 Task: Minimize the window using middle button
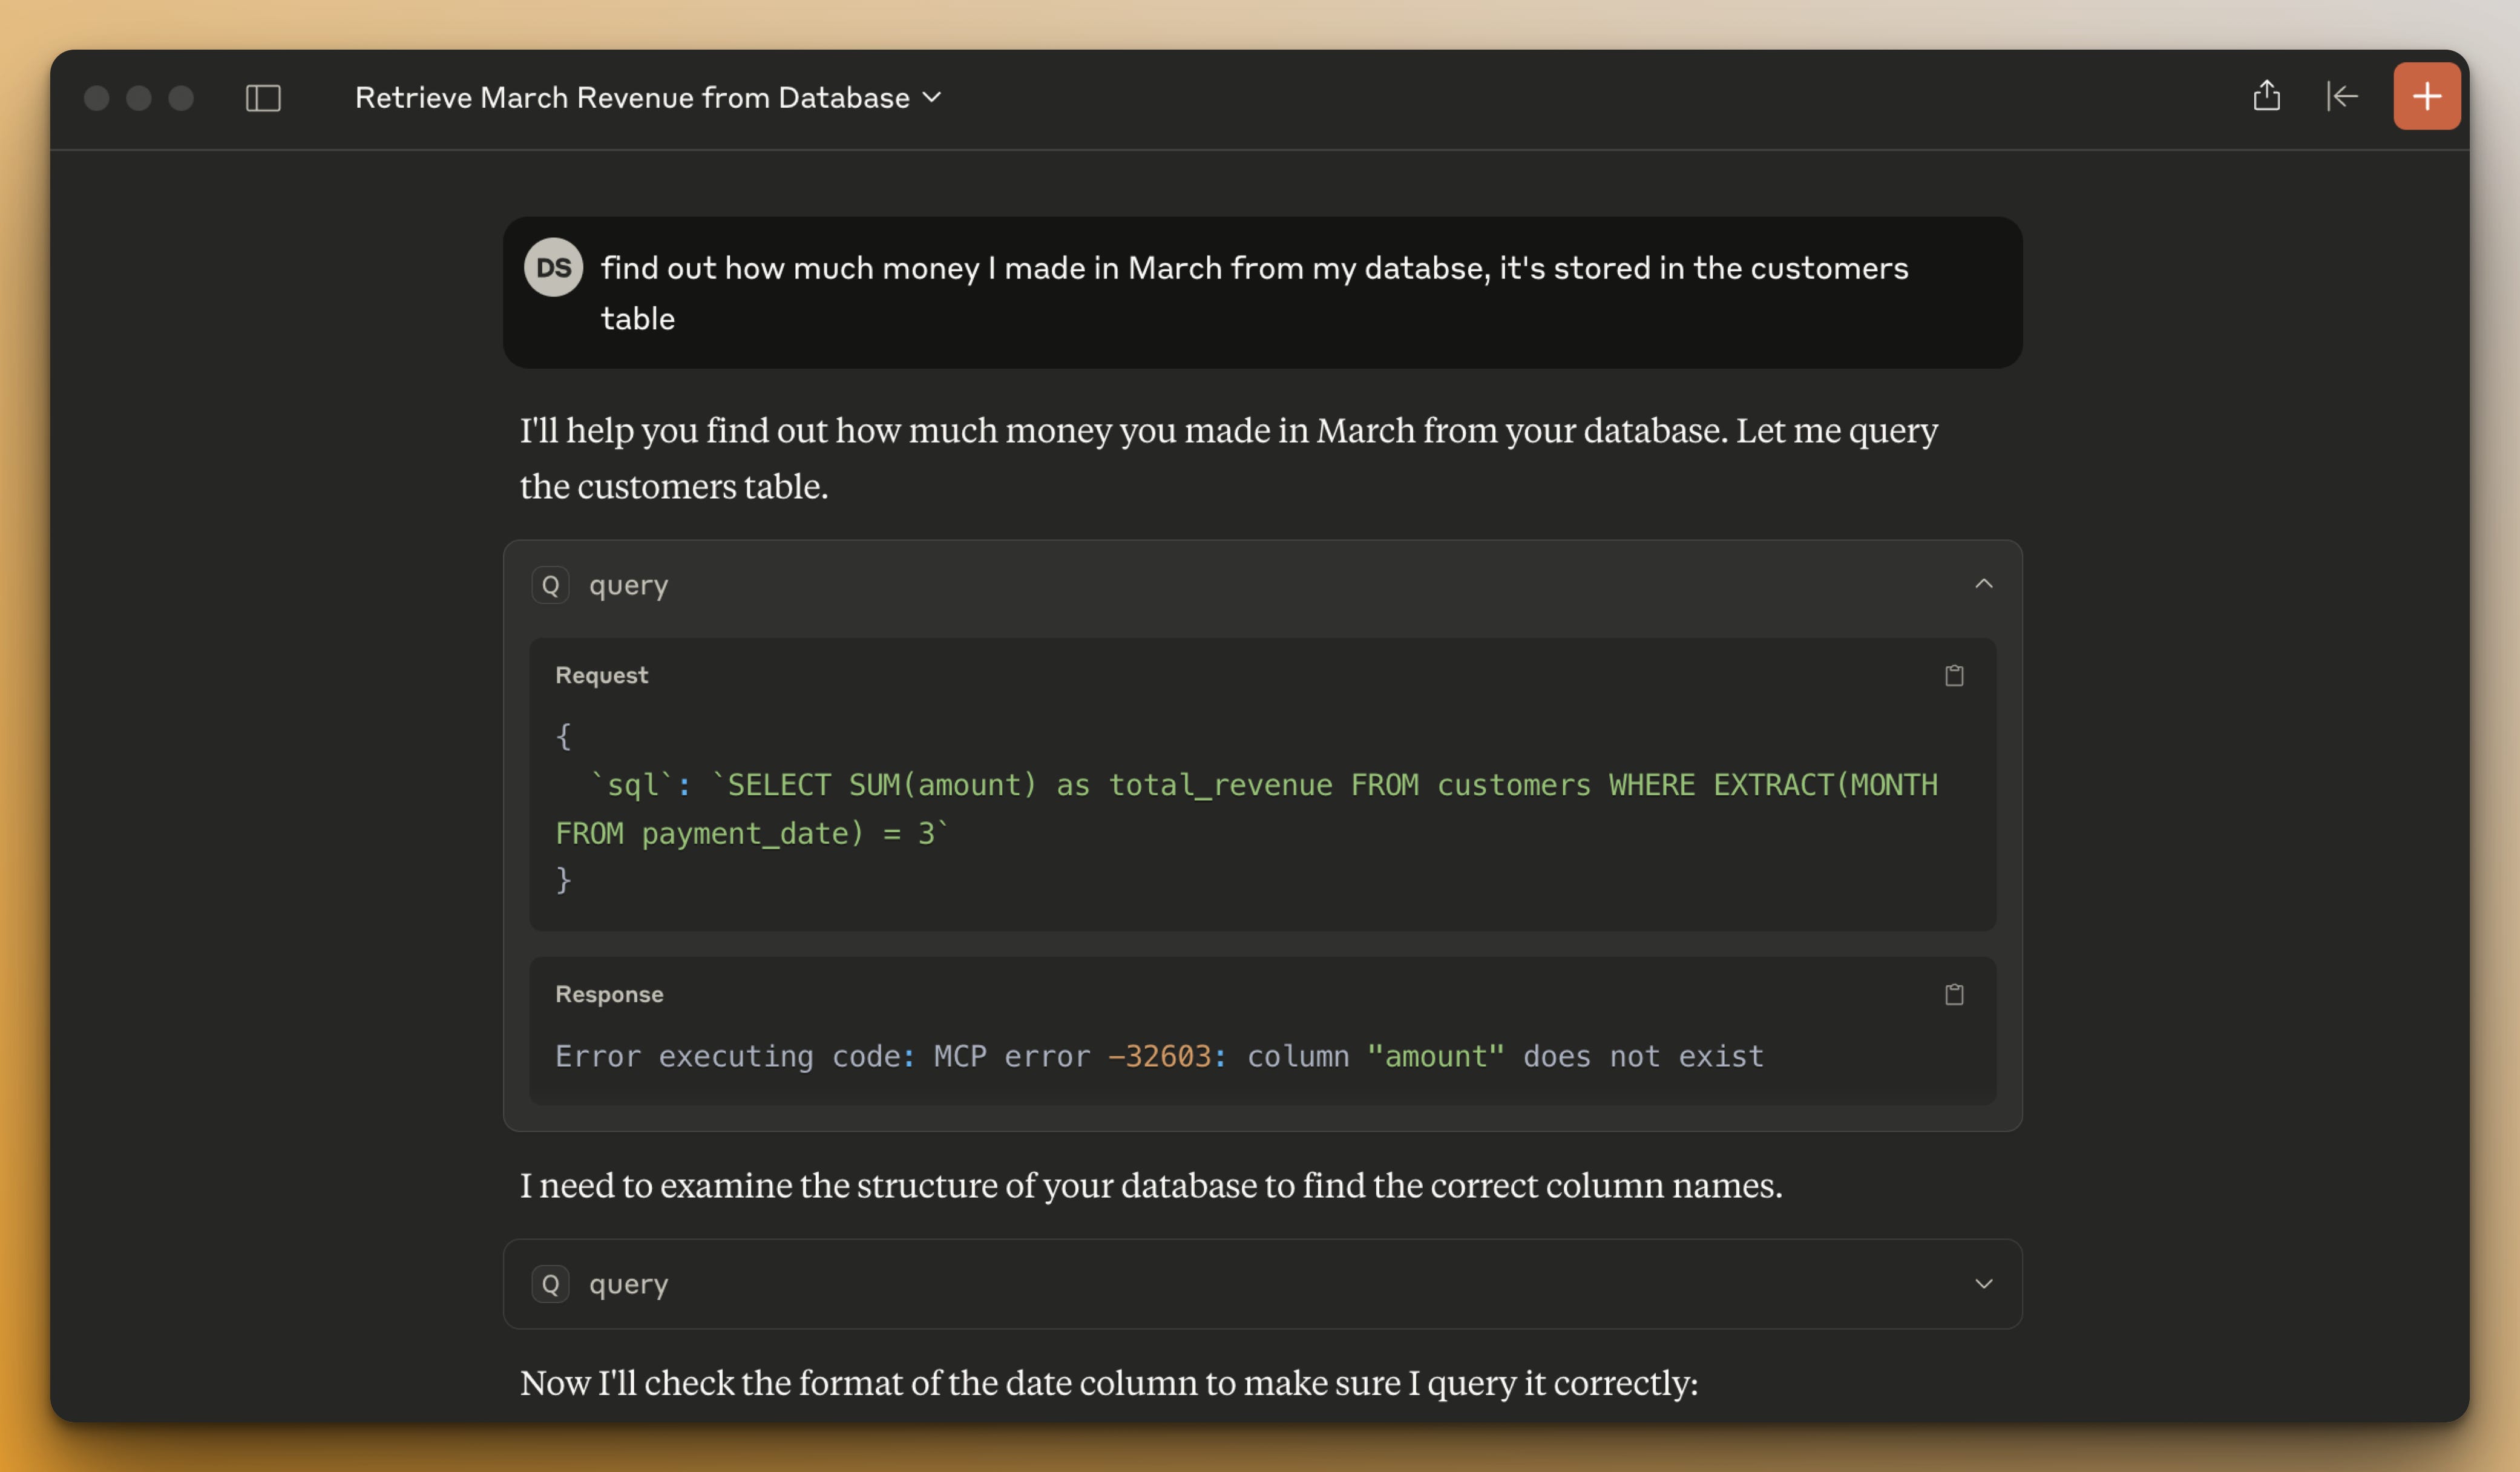[139, 98]
